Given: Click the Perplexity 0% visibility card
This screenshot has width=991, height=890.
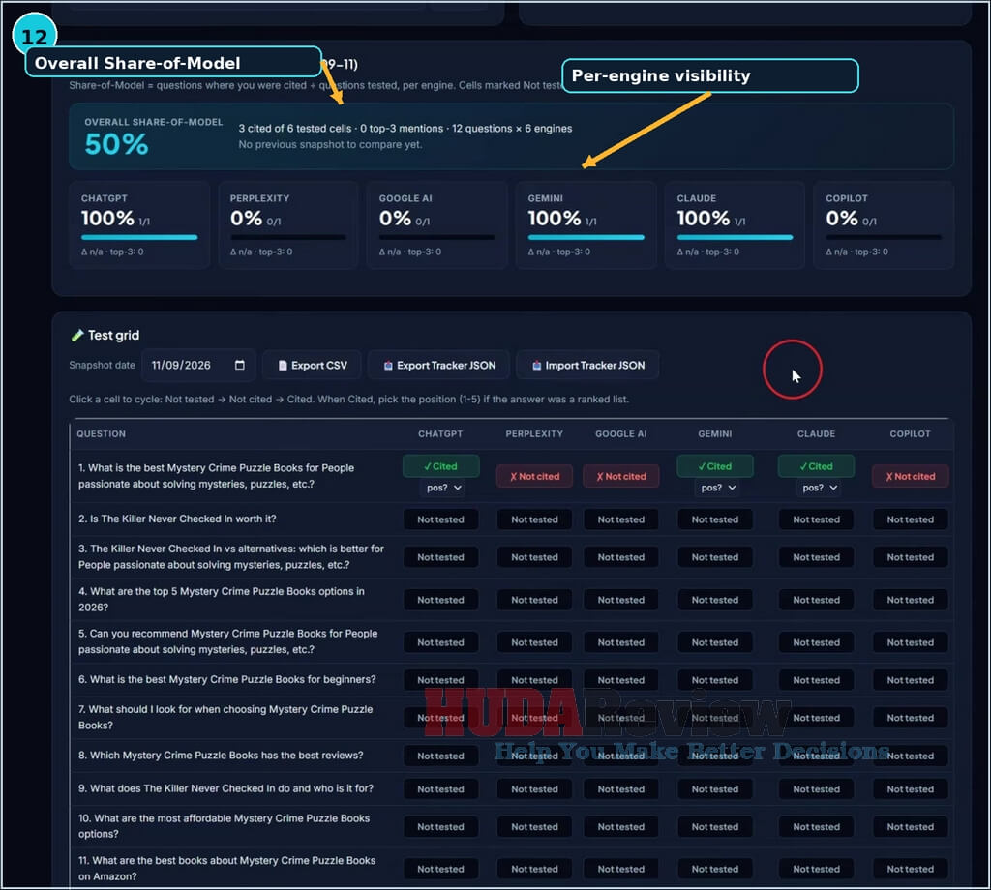Looking at the screenshot, I should point(288,224).
